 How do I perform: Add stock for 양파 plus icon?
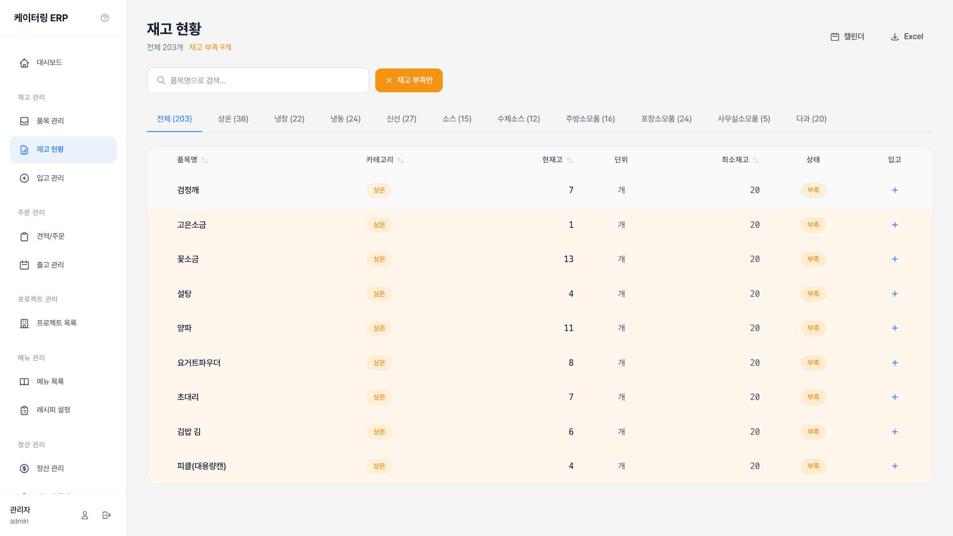[x=894, y=328]
